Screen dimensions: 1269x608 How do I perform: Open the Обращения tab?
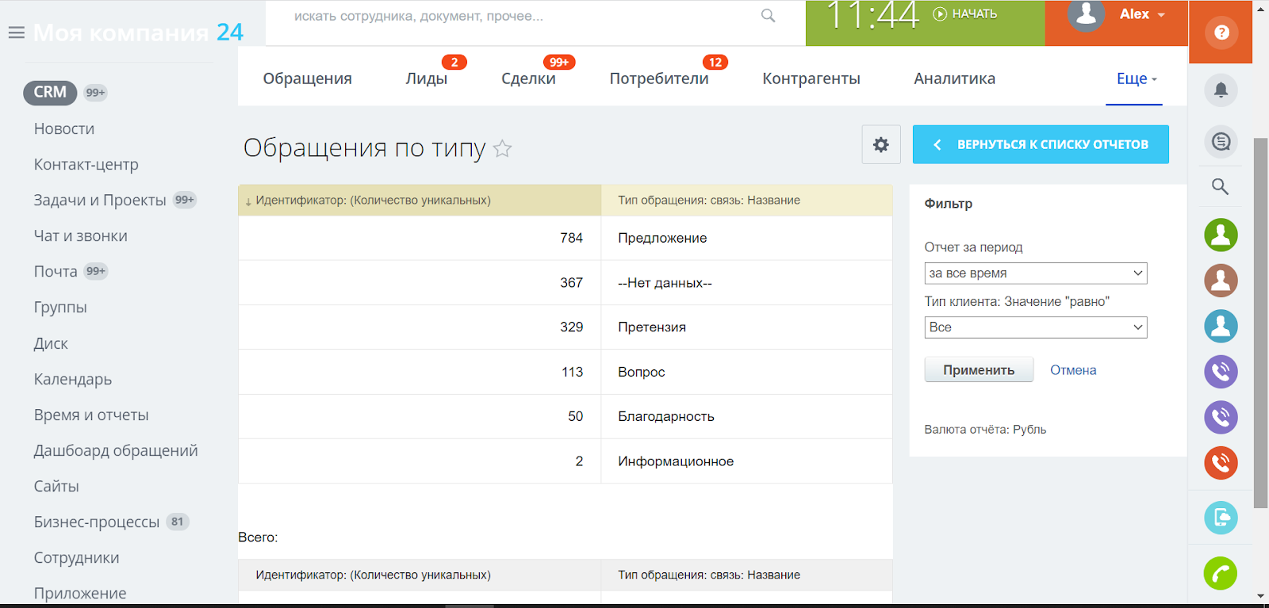point(308,78)
